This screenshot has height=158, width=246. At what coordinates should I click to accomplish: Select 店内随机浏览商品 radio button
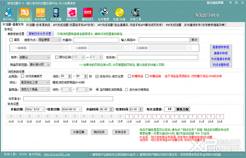[97, 90]
